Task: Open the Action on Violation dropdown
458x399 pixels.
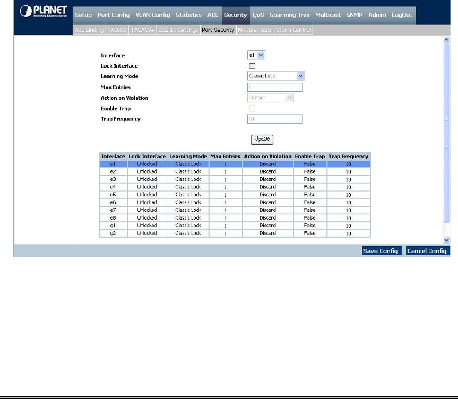Action: [271, 98]
